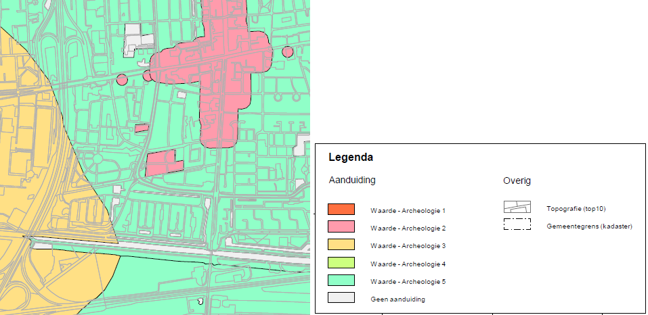The image size is (648, 315).
Task: Select the 'Topografie (top10)' label
Action: point(576,209)
